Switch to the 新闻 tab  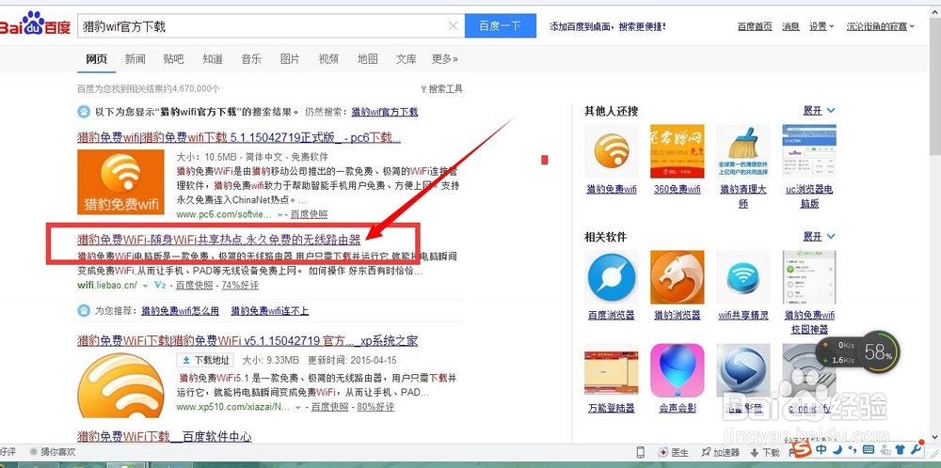pos(135,58)
